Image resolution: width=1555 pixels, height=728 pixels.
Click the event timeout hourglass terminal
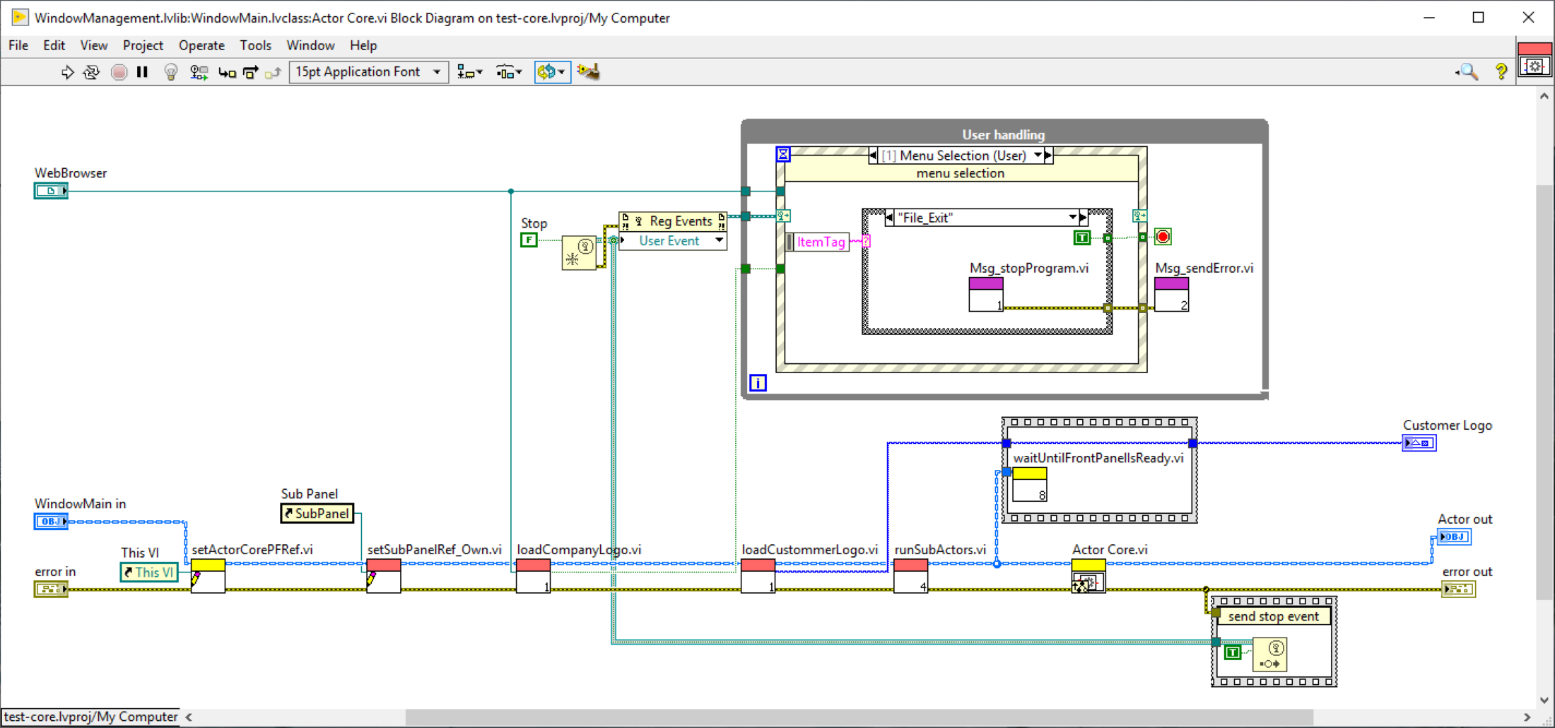783,154
